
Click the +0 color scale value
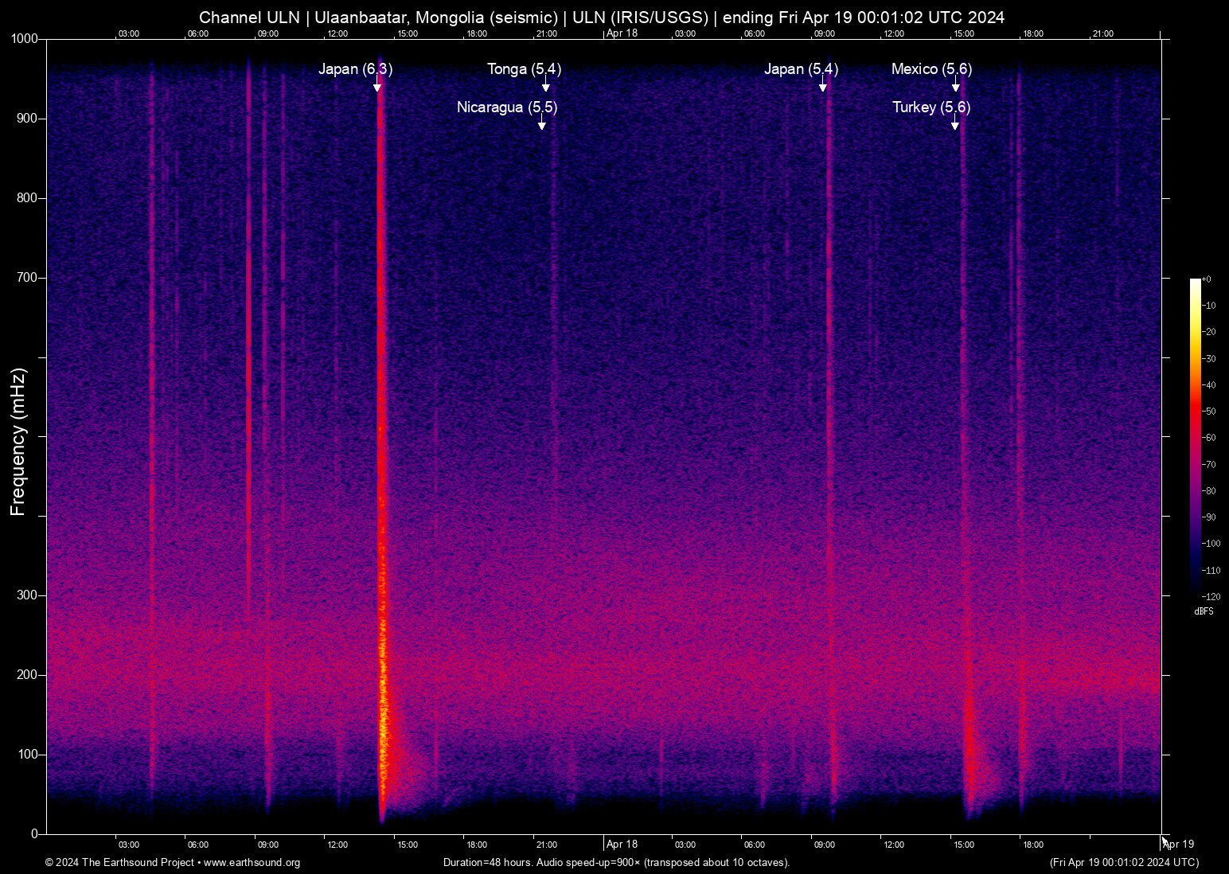[1207, 279]
